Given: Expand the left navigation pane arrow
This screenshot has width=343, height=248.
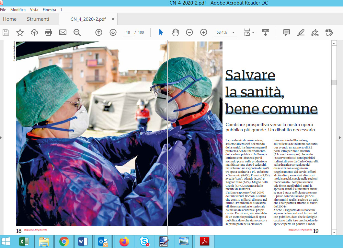Looking at the screenshot, I should [x=2, y=137].
